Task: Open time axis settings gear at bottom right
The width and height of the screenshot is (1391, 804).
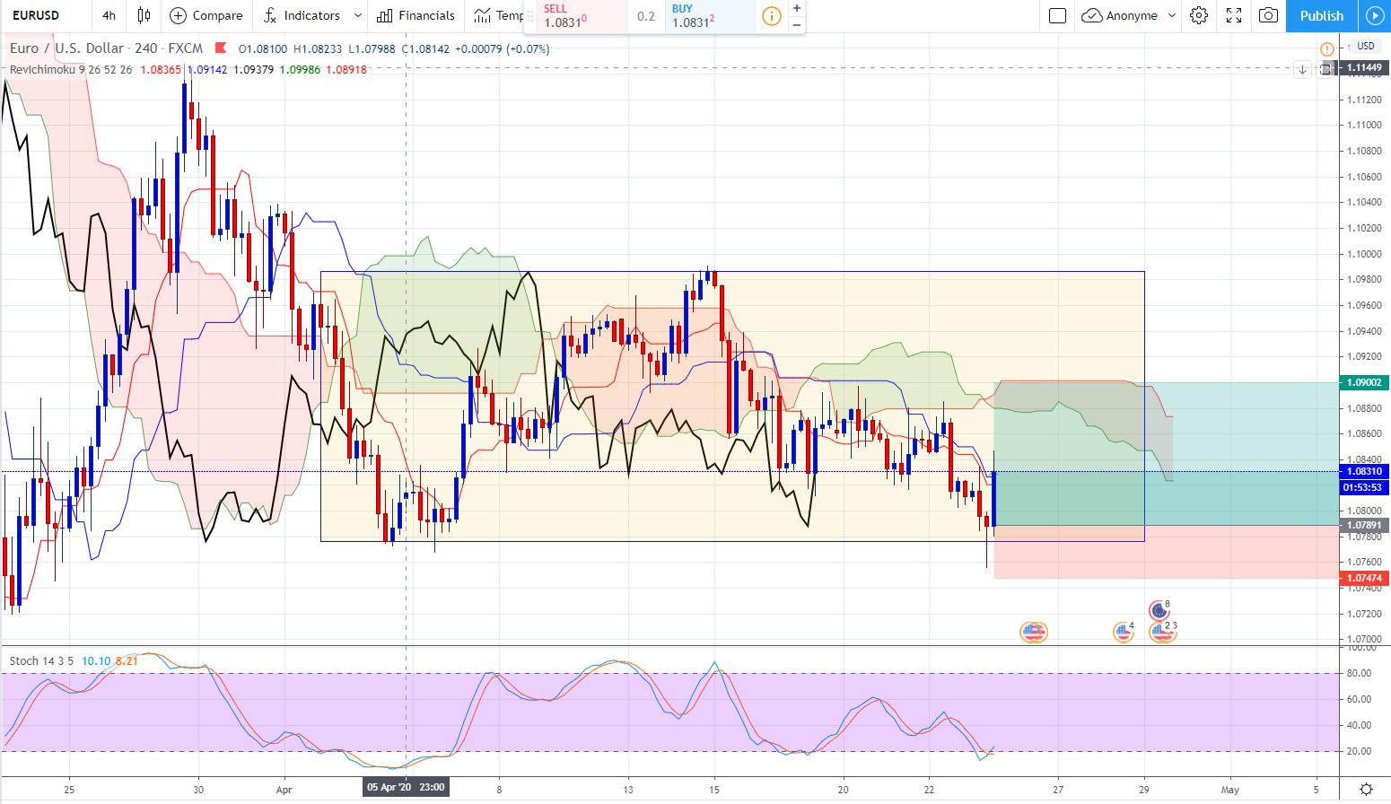Action: pos(1366,790)
